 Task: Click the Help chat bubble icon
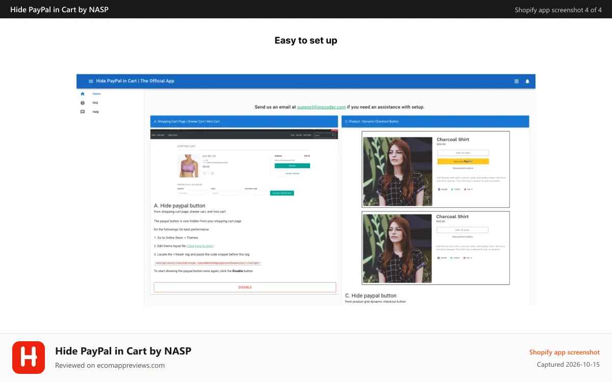point(83,112)
